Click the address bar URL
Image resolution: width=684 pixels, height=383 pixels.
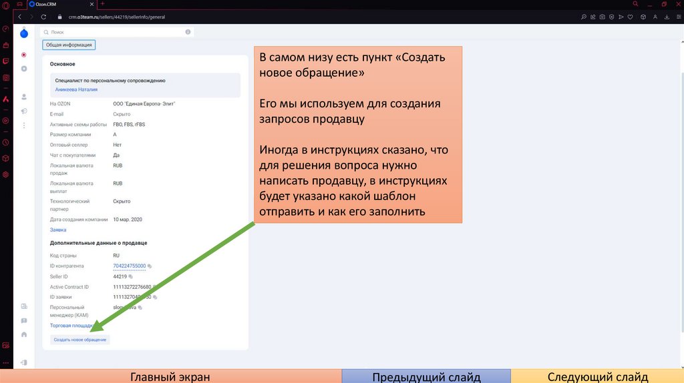click(x=116, y=17)
